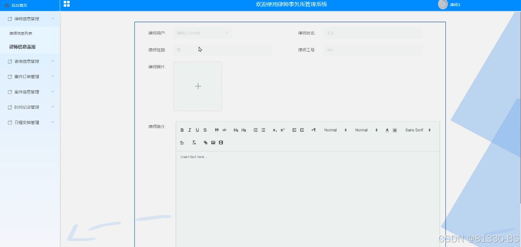Apply Heading 2 style

click(x=244, y=130)
